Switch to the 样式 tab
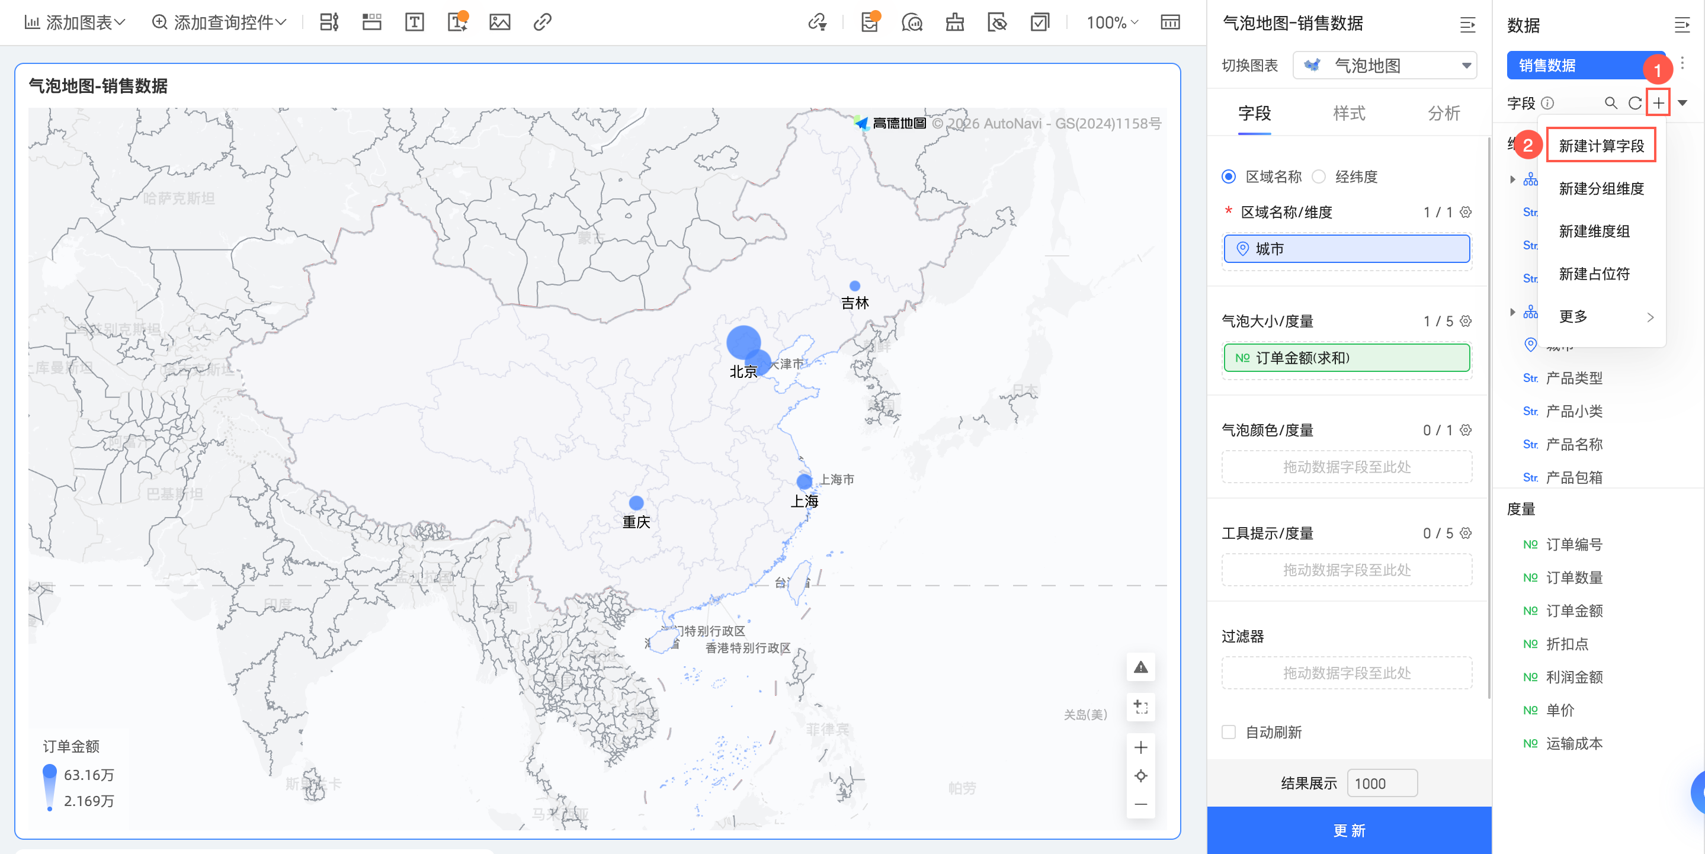This screenshot has width=1705, height=854. 1348,113
